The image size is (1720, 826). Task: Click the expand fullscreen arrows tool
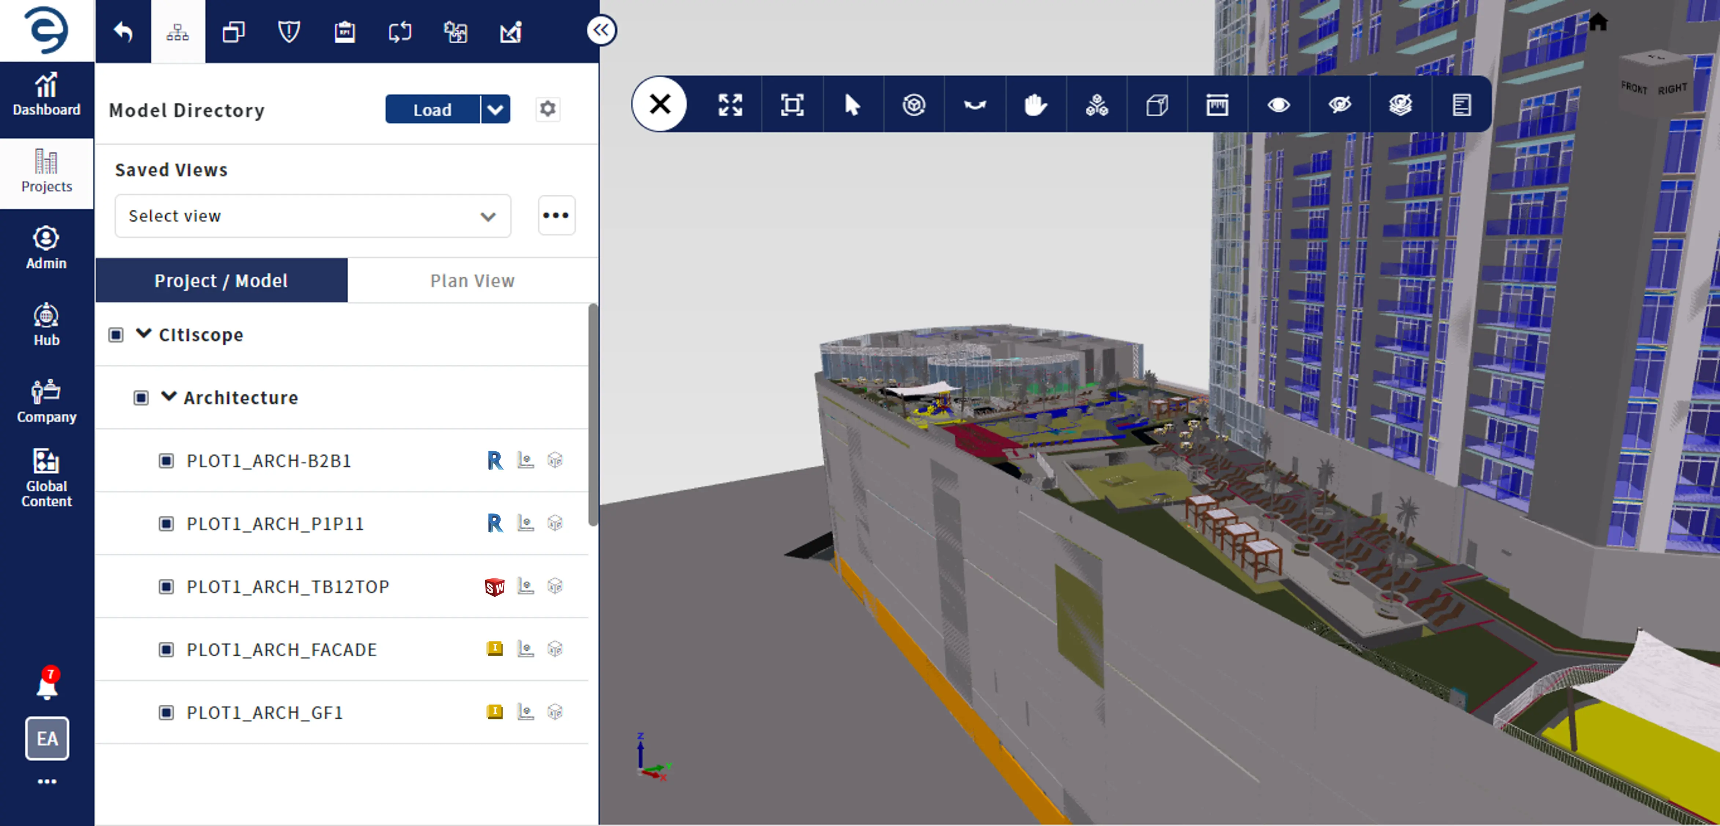[730, 105]
